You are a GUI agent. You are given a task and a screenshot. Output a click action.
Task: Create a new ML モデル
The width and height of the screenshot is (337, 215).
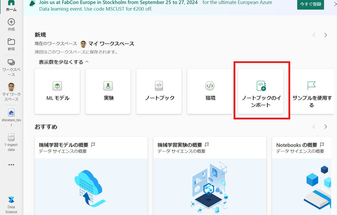pyautogui.click(x=57, y=91)
